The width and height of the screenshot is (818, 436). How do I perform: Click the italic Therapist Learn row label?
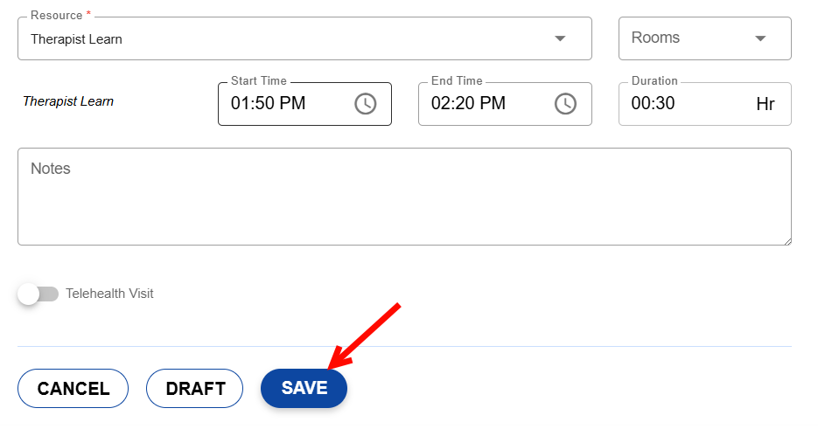point(68,101)
